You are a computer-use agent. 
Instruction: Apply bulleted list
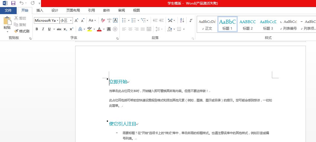coord(124,20)
